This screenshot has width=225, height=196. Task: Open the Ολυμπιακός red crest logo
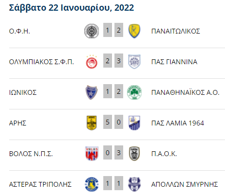tap(92, 62)
